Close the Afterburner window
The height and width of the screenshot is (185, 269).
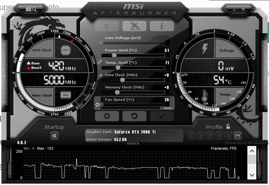(243, 9)
